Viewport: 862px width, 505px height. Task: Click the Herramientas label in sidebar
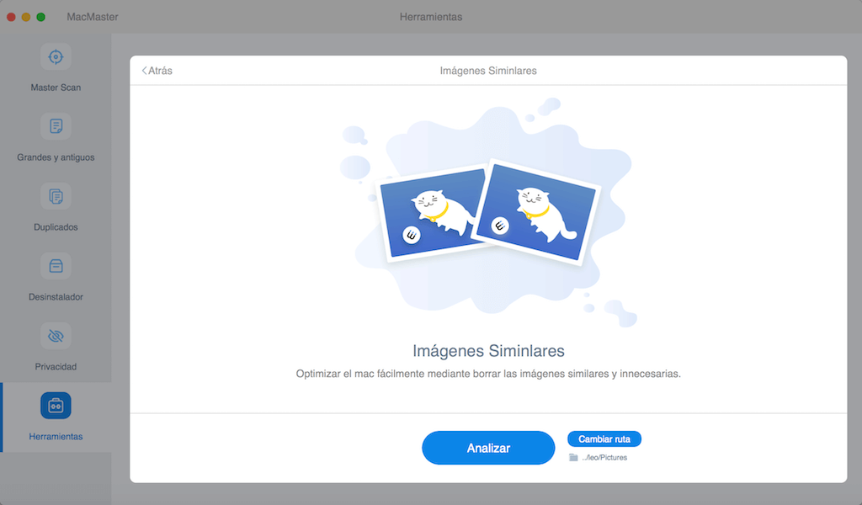click(56, 436)
